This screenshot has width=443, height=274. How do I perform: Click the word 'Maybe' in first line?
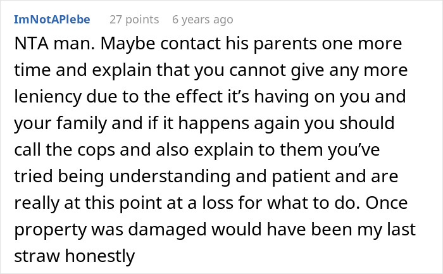(111, 47)
